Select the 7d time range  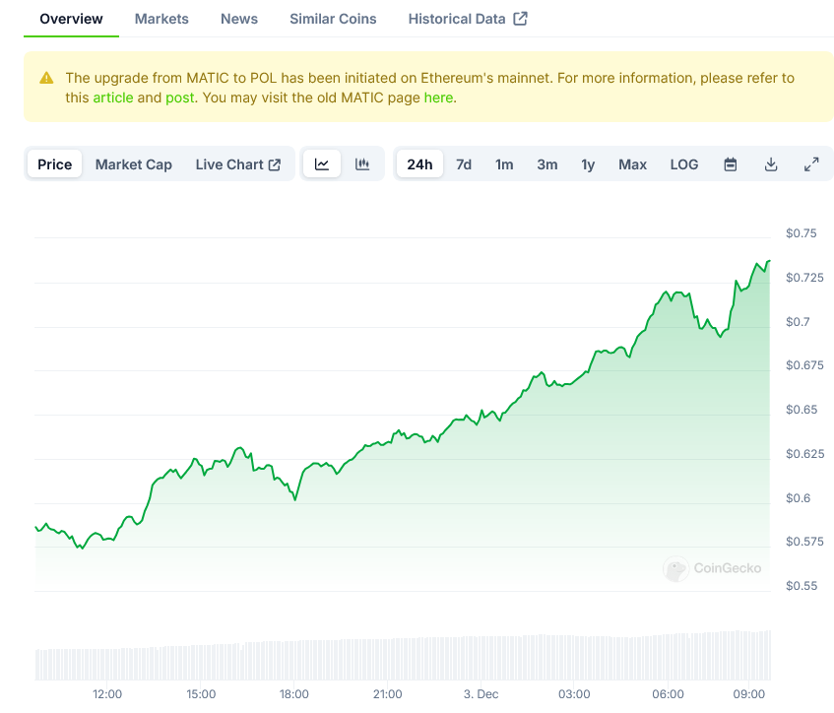(463, 164)
